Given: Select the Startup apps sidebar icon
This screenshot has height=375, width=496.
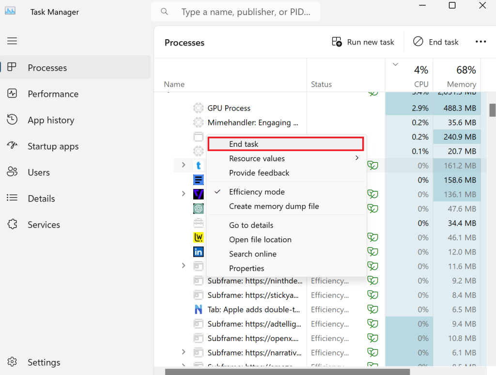Looking at the screenshot, I should [x=12, y=146].
